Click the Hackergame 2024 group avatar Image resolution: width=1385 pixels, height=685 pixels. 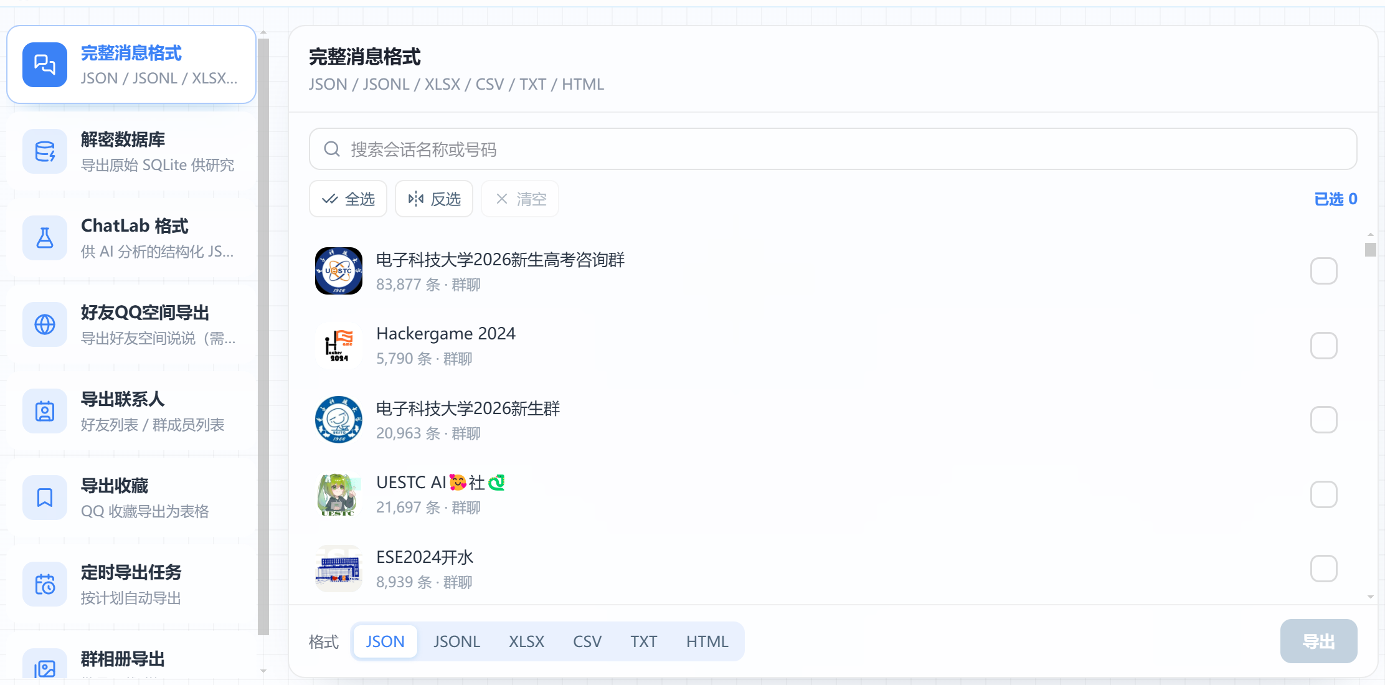(339, 346)
